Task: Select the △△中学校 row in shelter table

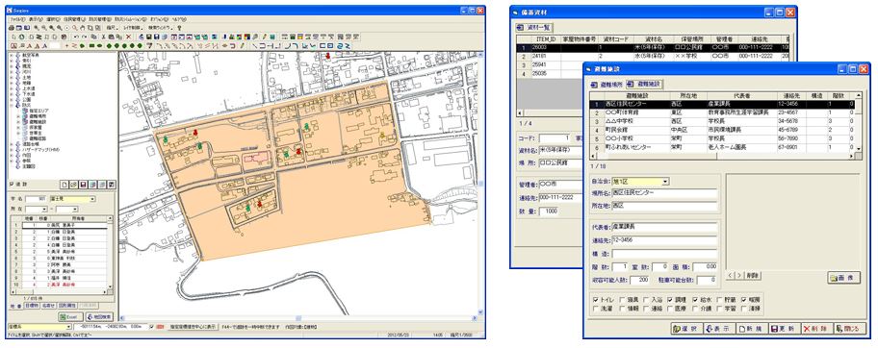Action: click(722, 120)
